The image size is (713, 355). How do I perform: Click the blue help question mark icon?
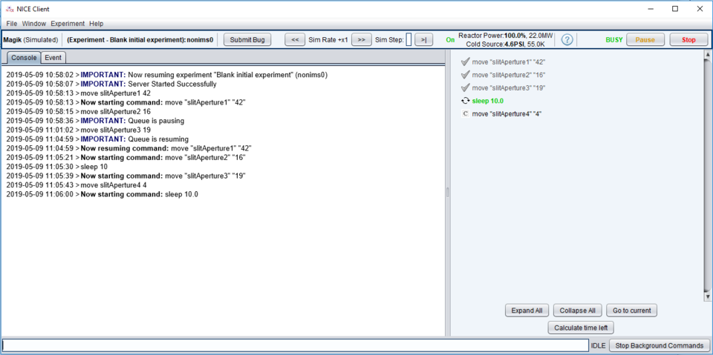coord(567,39)
